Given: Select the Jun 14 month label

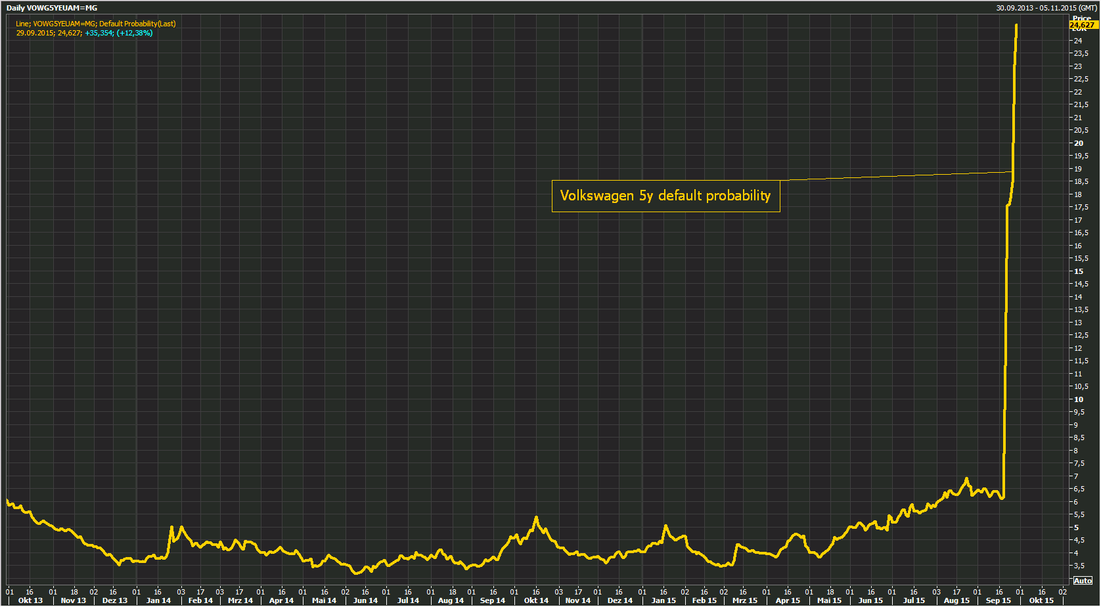Looking at the screenshot, I should [x=365, y=600].
